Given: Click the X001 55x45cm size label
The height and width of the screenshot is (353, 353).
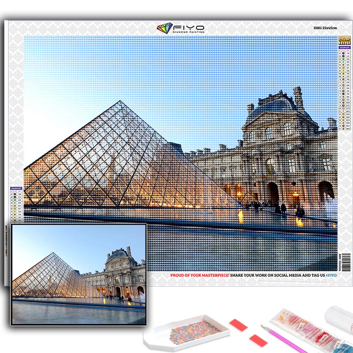Looking at the screenshot, I should coord(325,28).
